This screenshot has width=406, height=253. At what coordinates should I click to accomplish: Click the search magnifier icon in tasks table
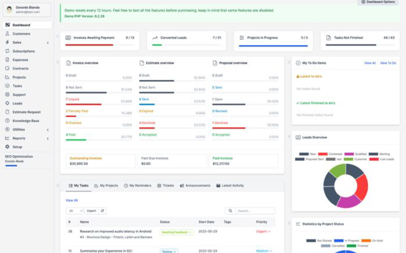pos(230,211)
